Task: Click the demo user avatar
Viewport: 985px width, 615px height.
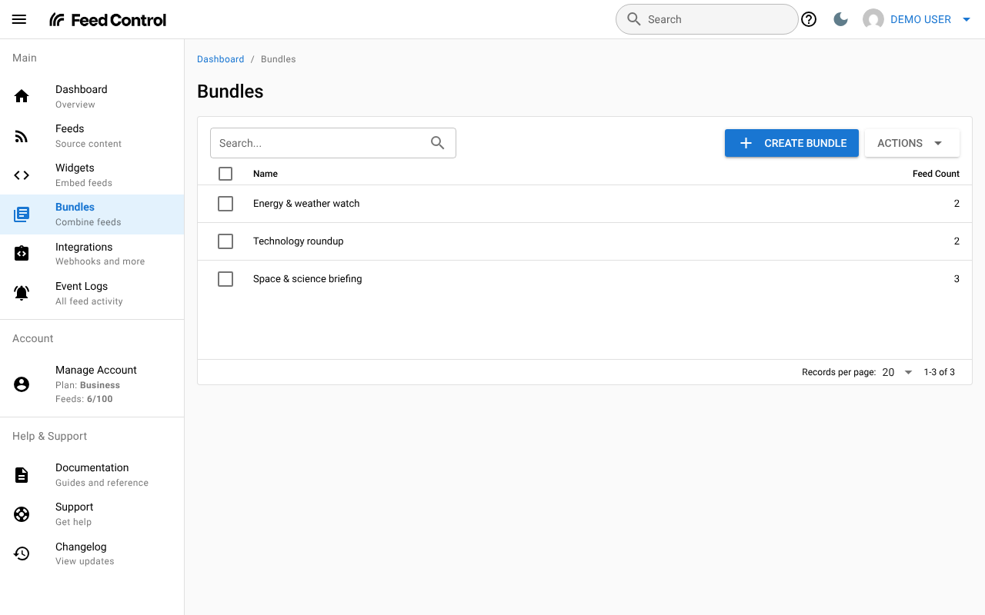Action: (873, 19)
